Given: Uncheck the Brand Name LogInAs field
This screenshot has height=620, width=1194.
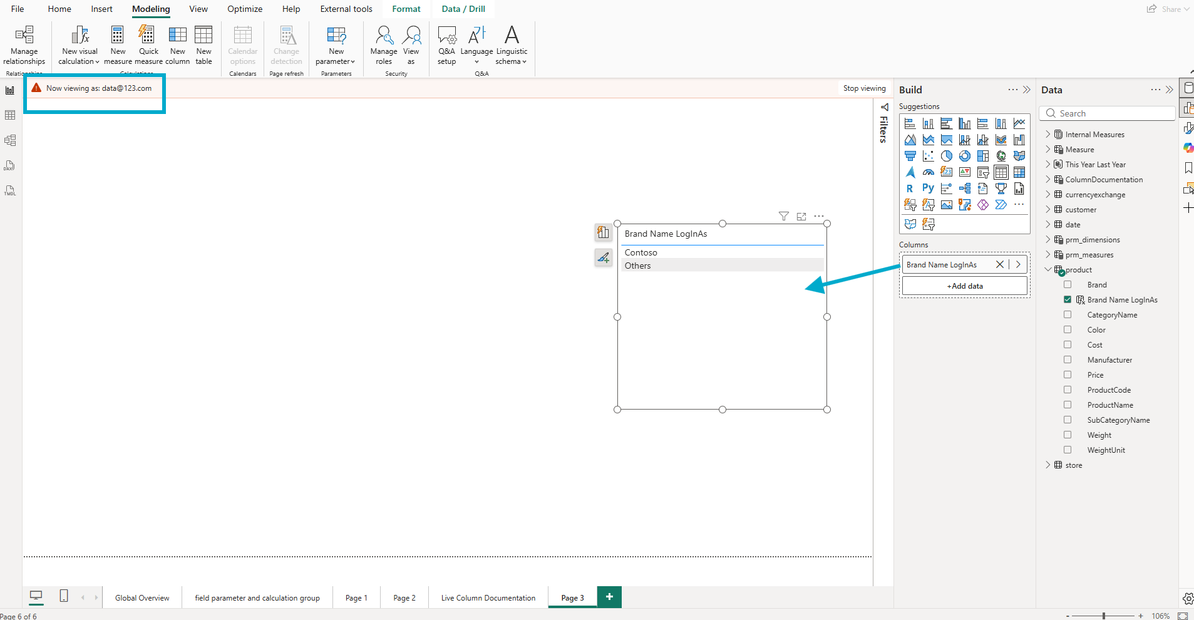Looking at the screenshot, I should 1068,300.
